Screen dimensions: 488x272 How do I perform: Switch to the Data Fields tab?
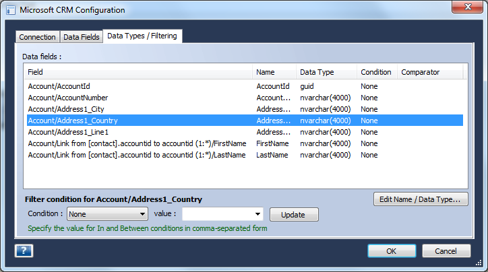point(82,37)
